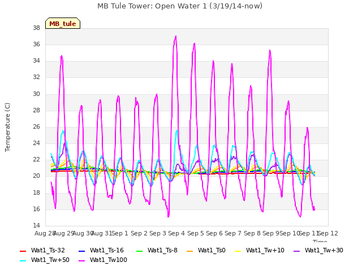The image size is (362, 271).
Task: Click the magenta Wat1_Tw100 legend swatch
Action: point(82,261)
